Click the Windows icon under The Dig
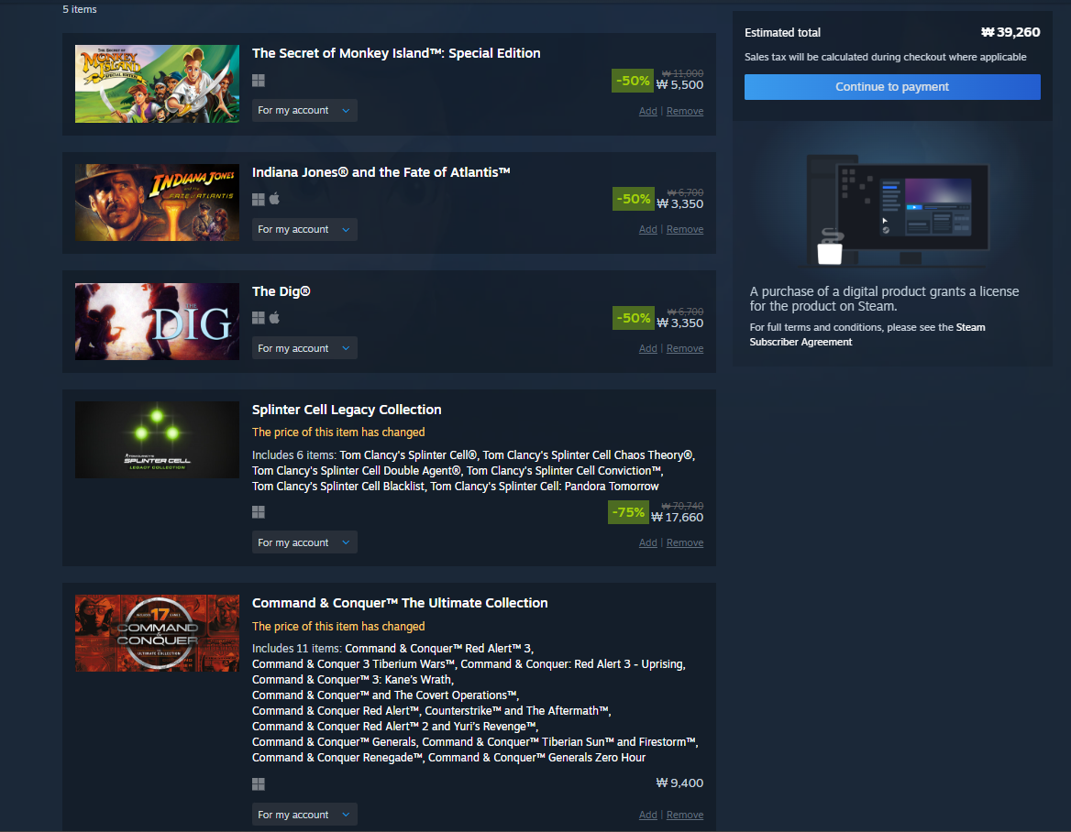The height and width of the screenshot is (832, 1071). [259, 318]
